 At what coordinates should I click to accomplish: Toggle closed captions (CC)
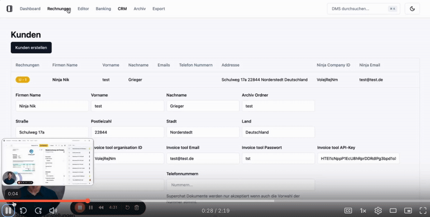pos(348,211)
